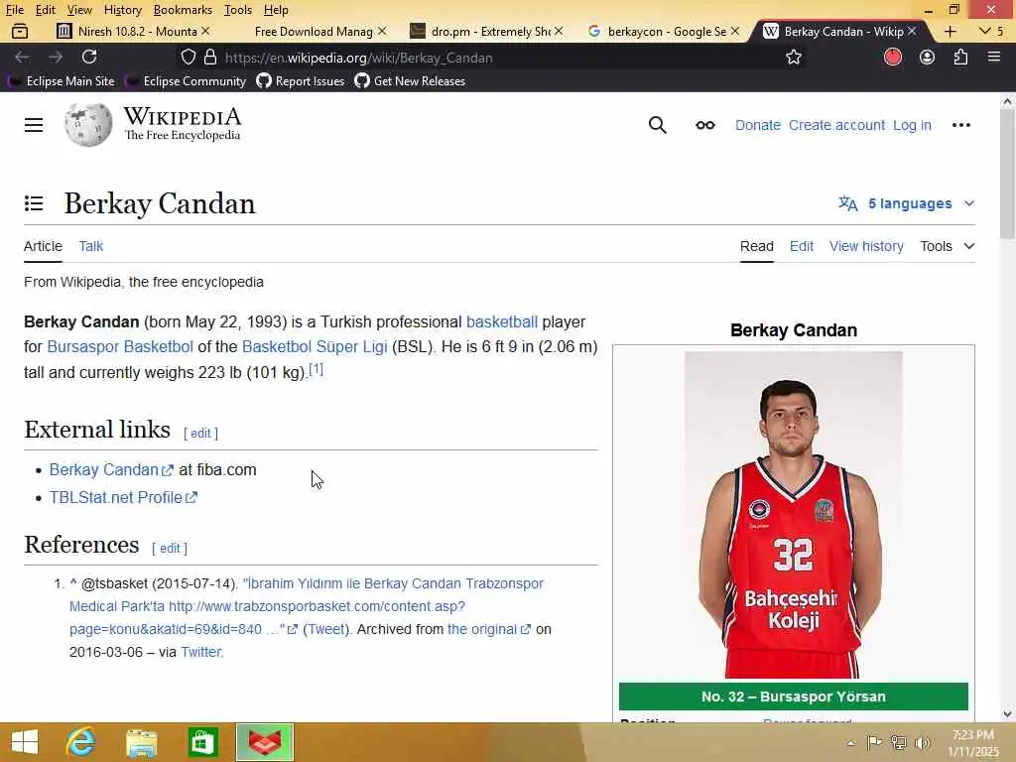Open Windows Store from taskbar
This screenshot has height=762, width=1016.
pyautogui.click(x=202, y=742)
